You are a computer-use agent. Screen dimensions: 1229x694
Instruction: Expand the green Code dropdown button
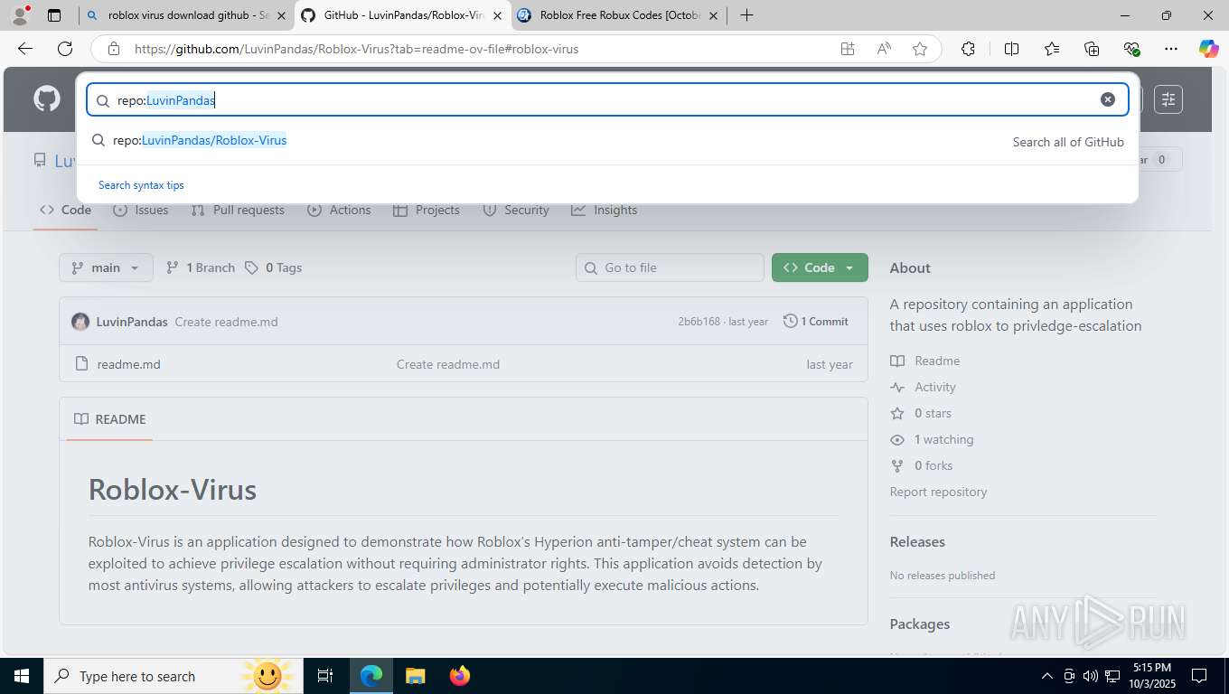click(820, 267)
